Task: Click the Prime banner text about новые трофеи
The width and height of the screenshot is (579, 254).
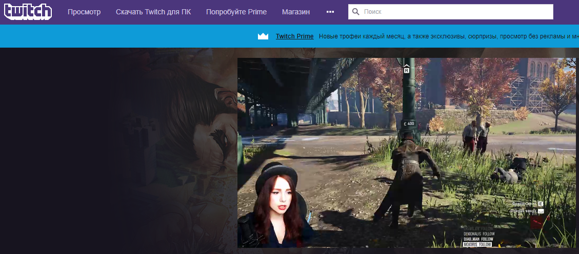Action: pyautogui.click(x=449, y=36)
